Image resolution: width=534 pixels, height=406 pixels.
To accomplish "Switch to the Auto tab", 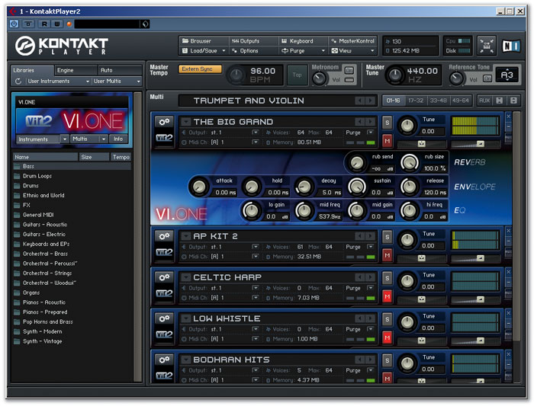I will pos(120,70).
